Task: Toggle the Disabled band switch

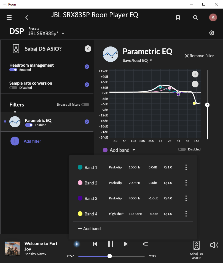Action: click(182, 149)
